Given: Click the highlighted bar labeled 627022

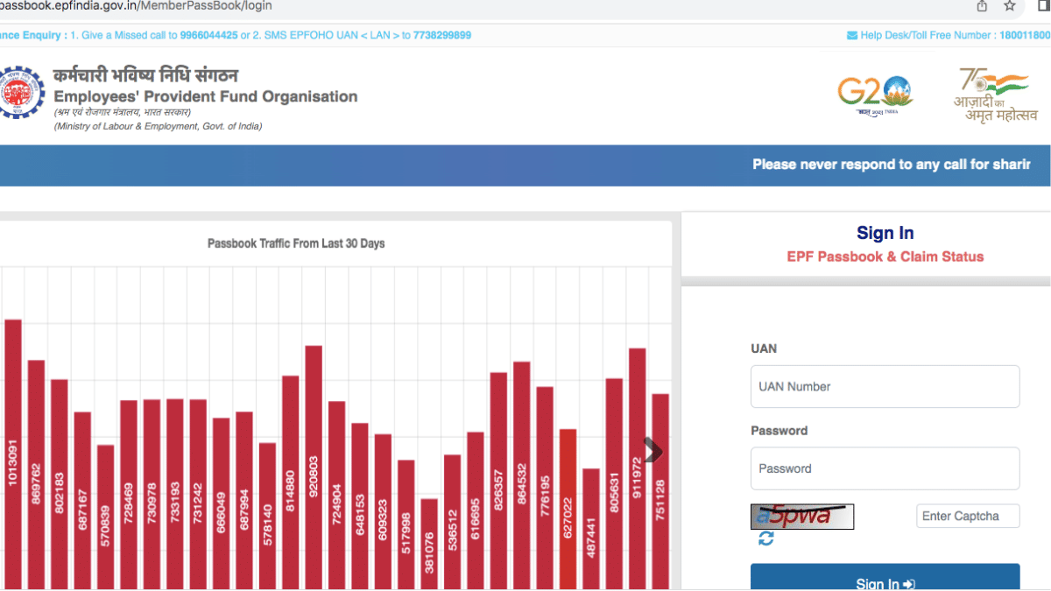Looking at the screenshot, I should click(568, 508).
